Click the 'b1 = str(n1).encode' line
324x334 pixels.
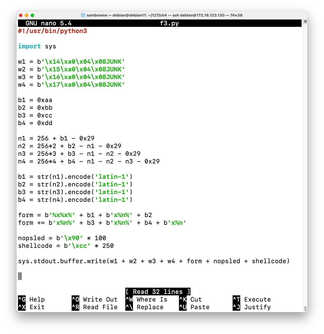[75, 176]
